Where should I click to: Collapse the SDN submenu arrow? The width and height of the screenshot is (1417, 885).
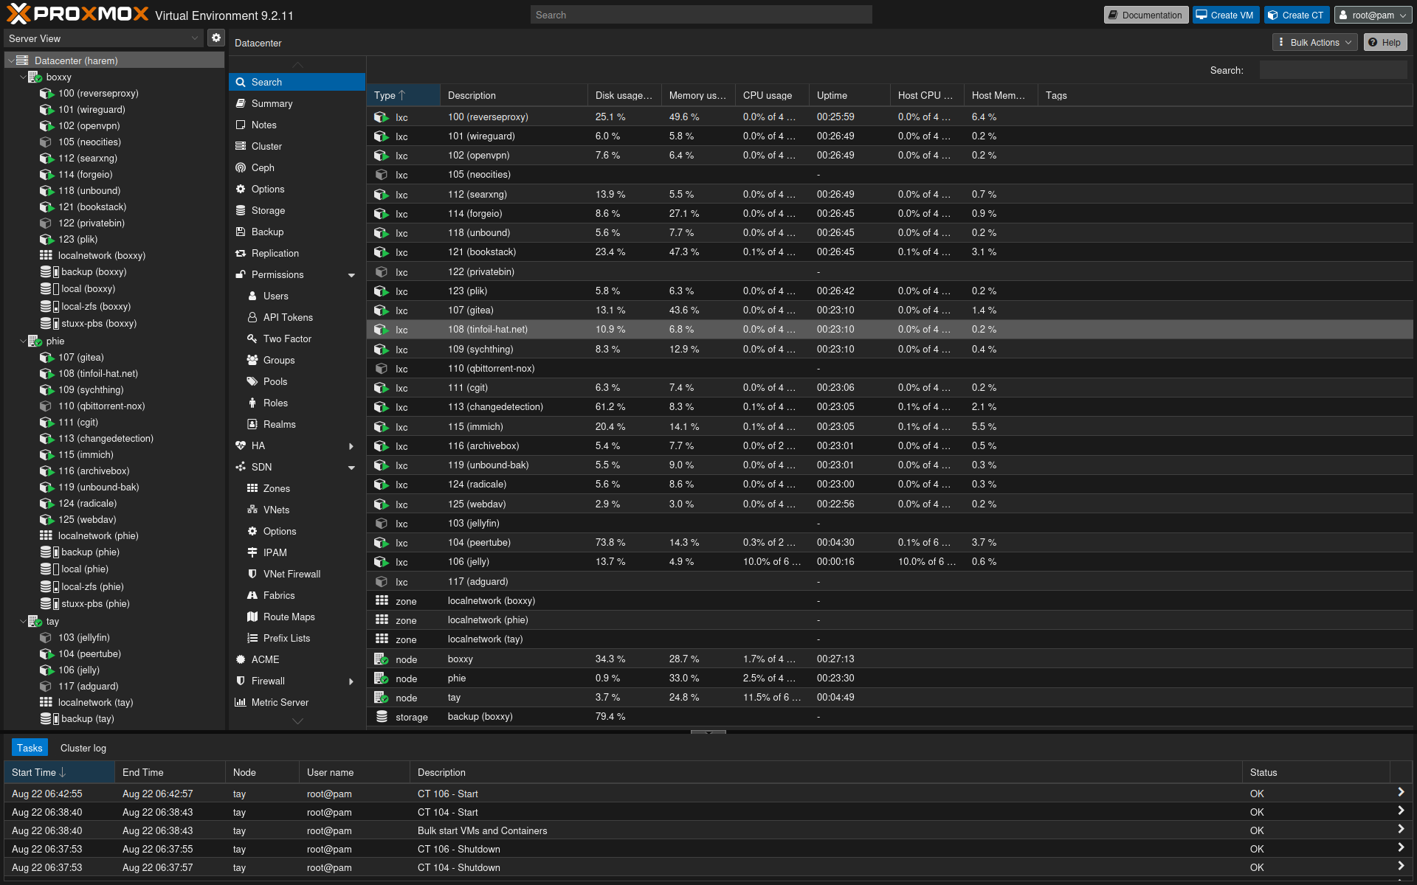tap(351, 468)
